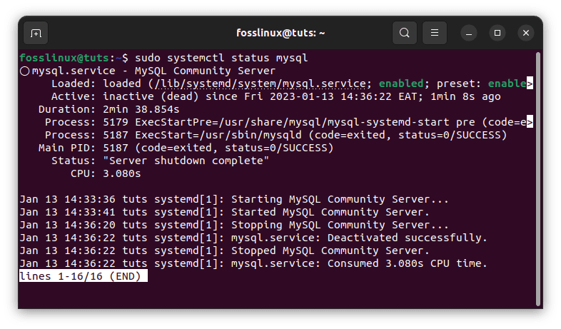Click the truncation marker on the ExecStartPre line
561x329 pixels.
(x=530, y=122)
